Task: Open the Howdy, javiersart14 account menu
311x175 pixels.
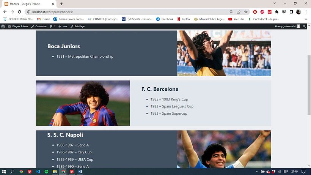Action: tap(287, 26)
